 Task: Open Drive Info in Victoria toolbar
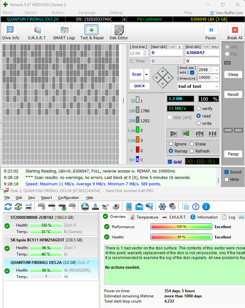tap(11, 33)
